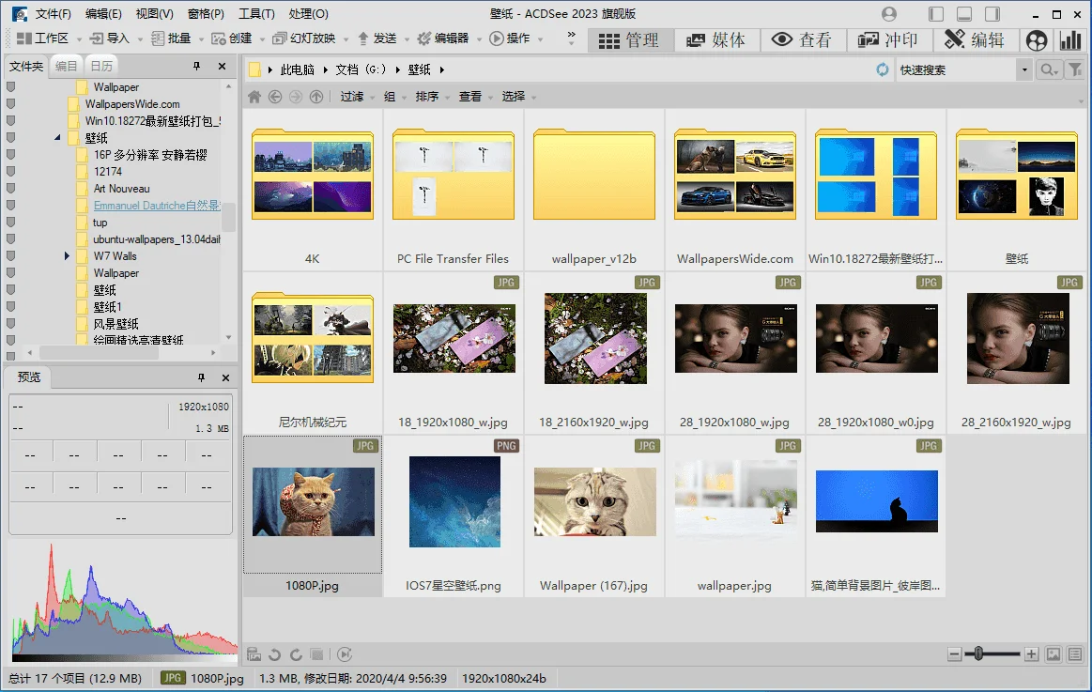The image size is (1092, 692).
Task: Toggle the filter funnel icon near search
Action: (x=1077, y=69)
